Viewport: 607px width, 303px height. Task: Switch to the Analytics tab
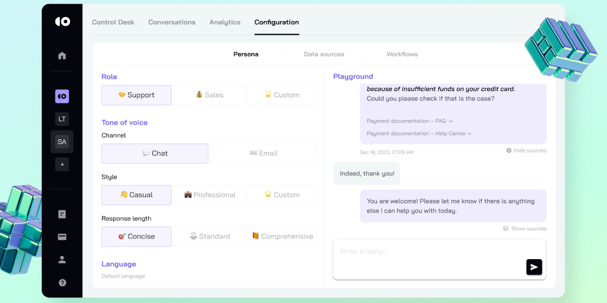tap(225, 22)
